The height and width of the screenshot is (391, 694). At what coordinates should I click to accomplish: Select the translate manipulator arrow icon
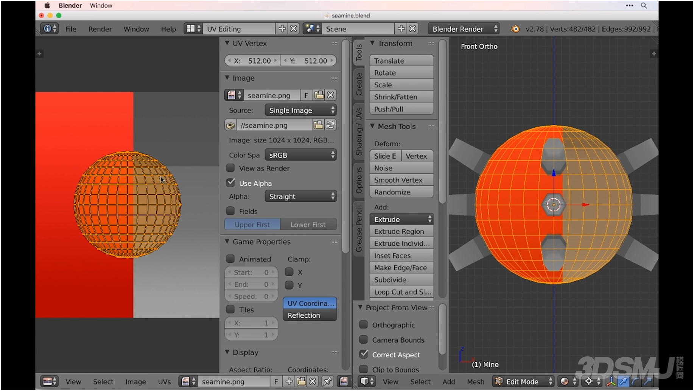[x=623, y=382]
